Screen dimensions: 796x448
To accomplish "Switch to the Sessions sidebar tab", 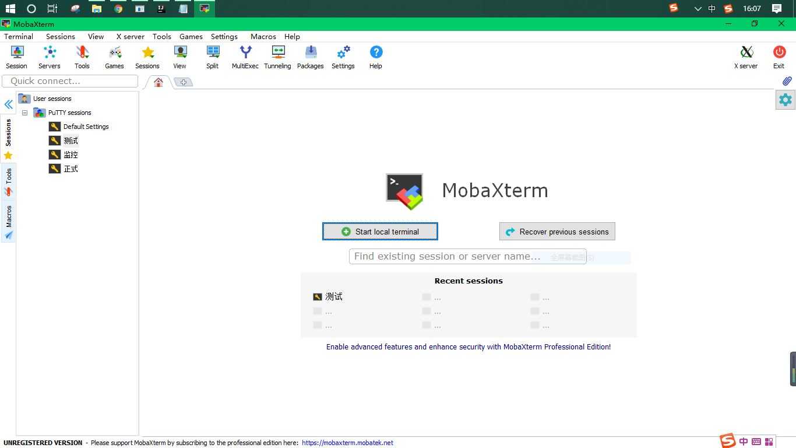I will tap(8, 138).
